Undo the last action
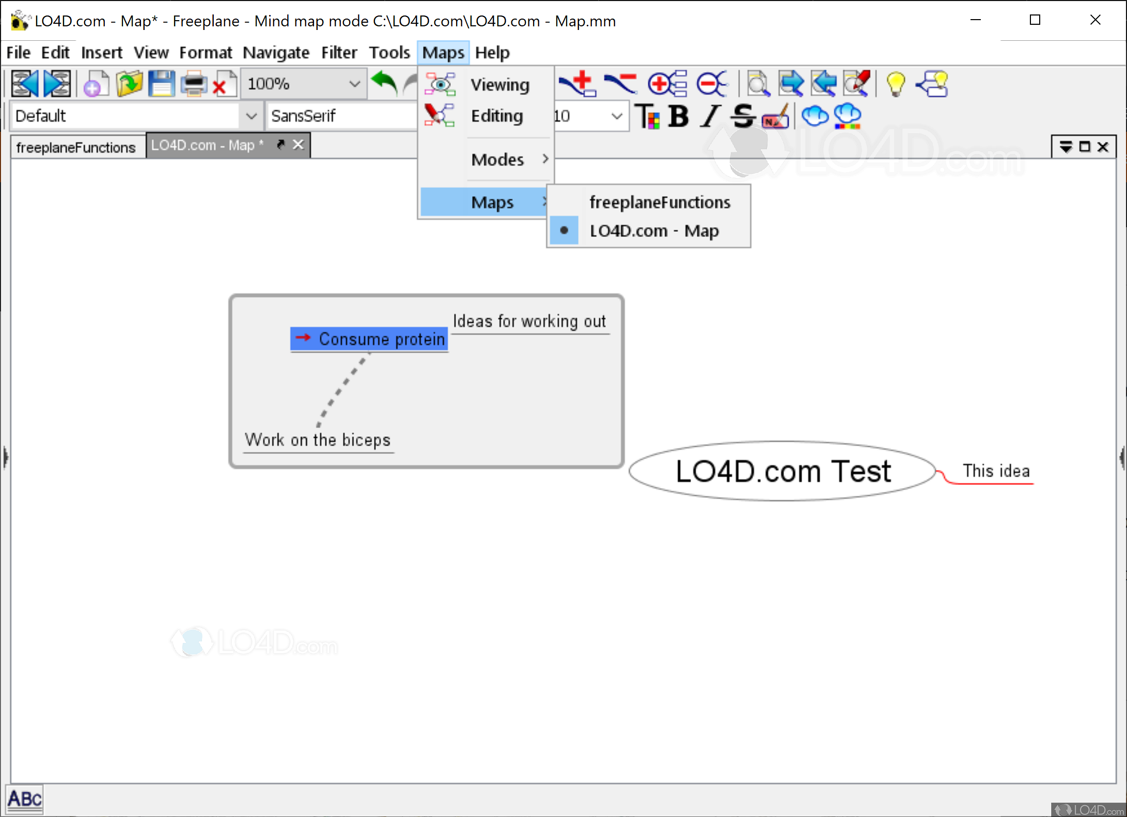 384,83
